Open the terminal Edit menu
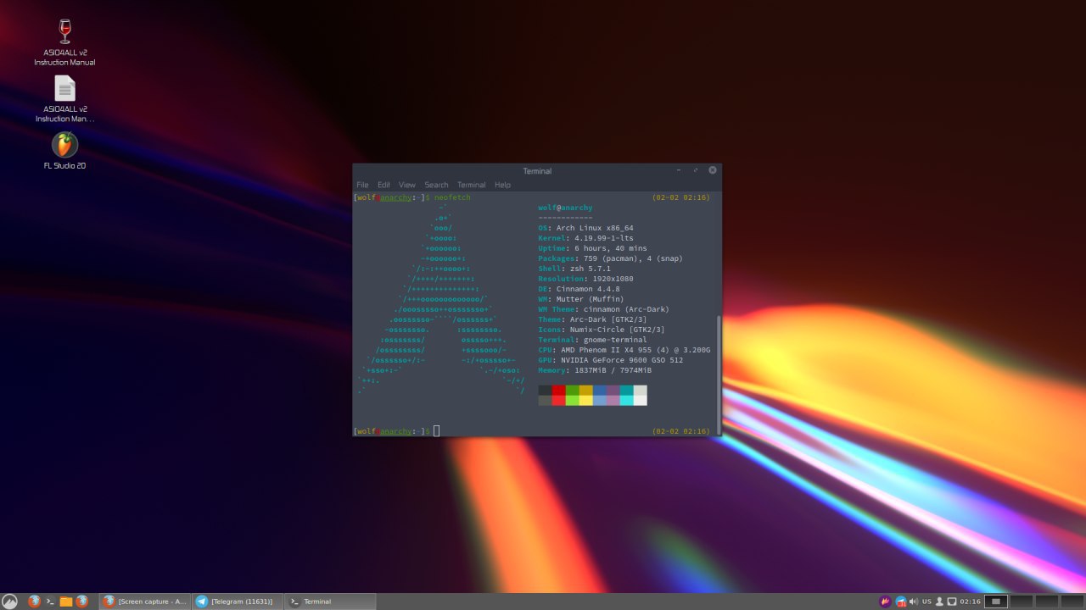Image resolution: width=1086 pixels, height=610 pixels. [383, 185]
